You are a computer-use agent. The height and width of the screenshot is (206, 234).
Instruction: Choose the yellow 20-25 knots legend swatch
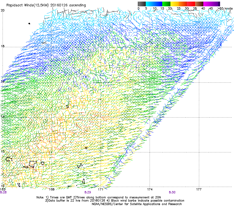(x=175, y=4)
